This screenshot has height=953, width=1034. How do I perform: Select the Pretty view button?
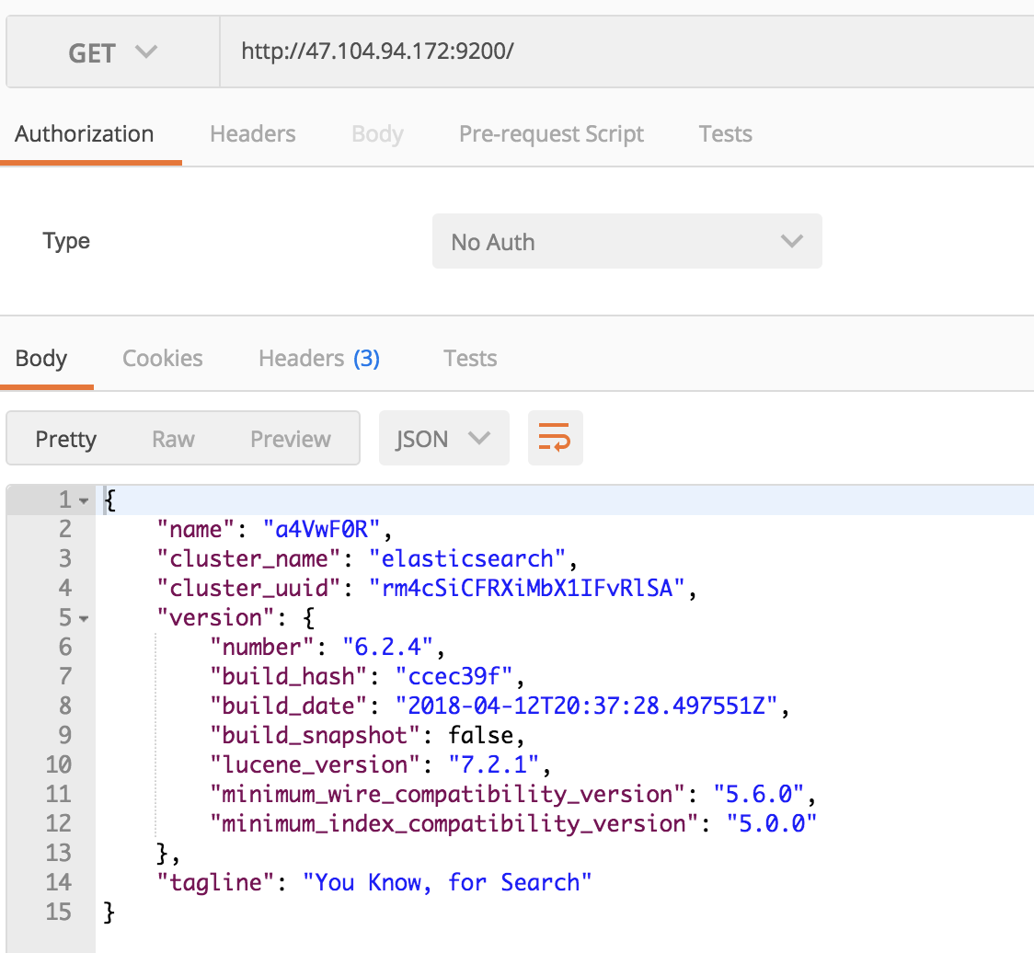(x=65, y=440)
